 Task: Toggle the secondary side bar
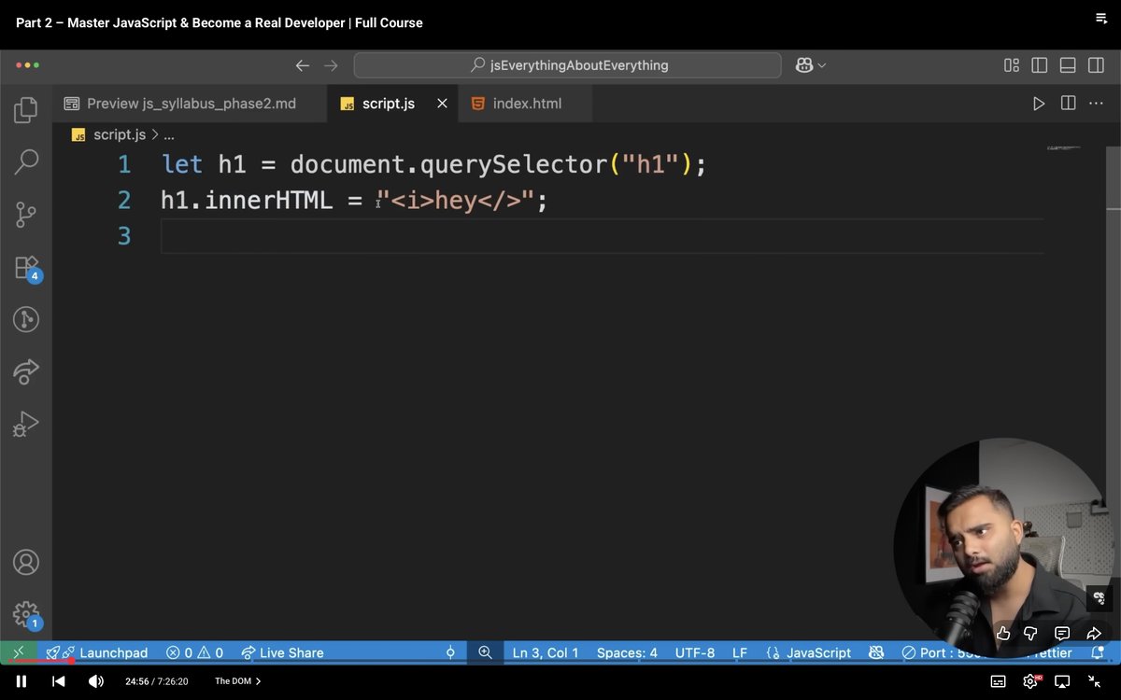tap(1098, 65)
